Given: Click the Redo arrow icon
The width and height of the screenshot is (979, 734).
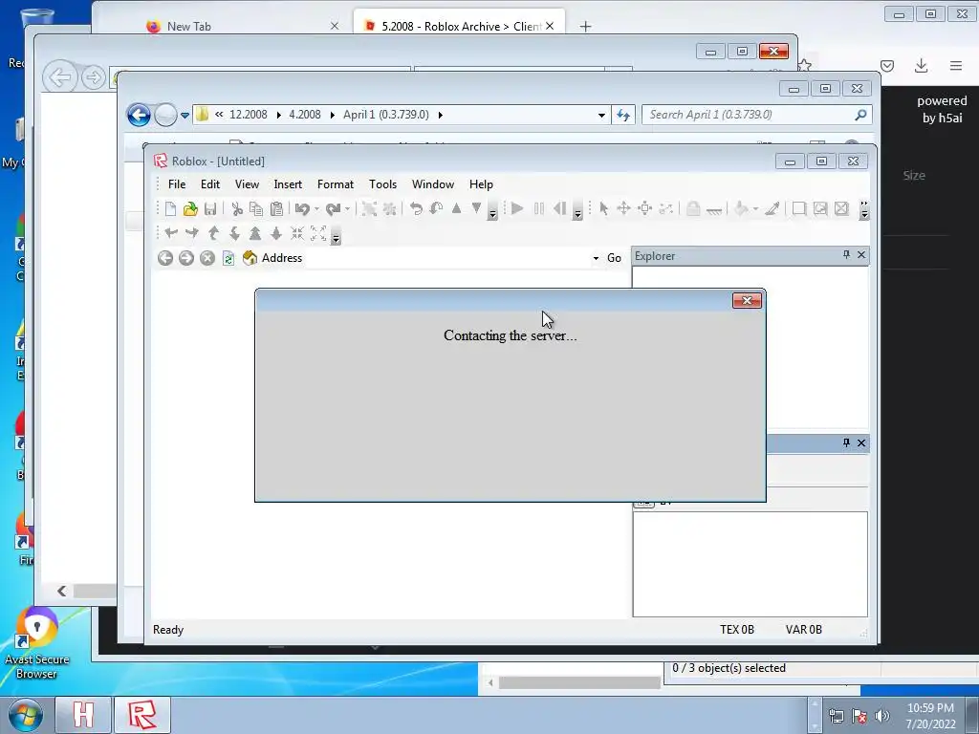Looking at the screenshot, I should [334, 208].
